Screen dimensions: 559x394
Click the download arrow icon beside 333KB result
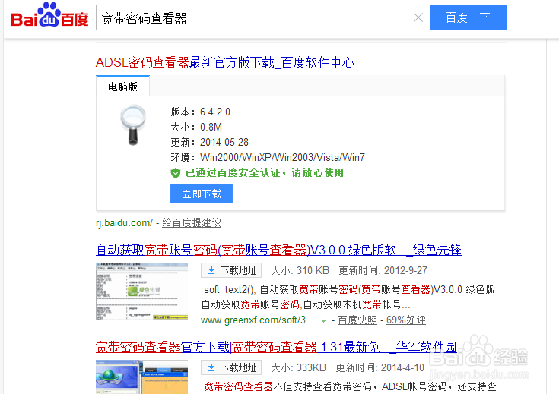tap(211, 367)
